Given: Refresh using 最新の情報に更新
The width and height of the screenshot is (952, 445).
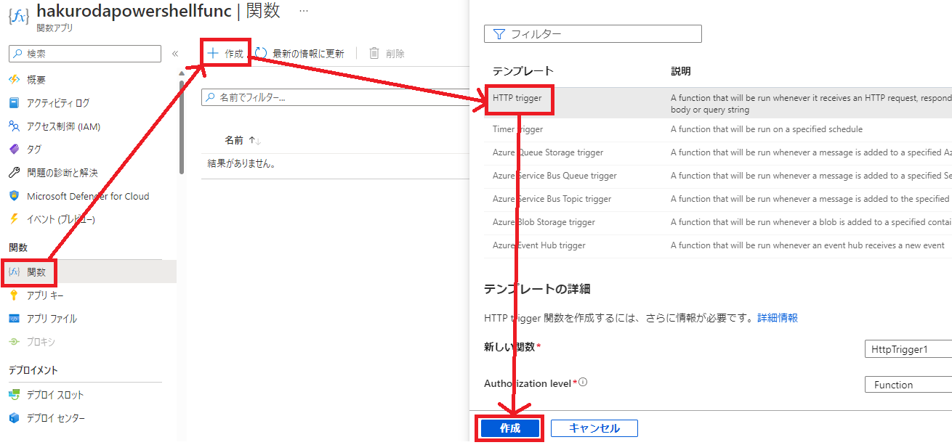Looking at the screenshot, I should 302,52.
